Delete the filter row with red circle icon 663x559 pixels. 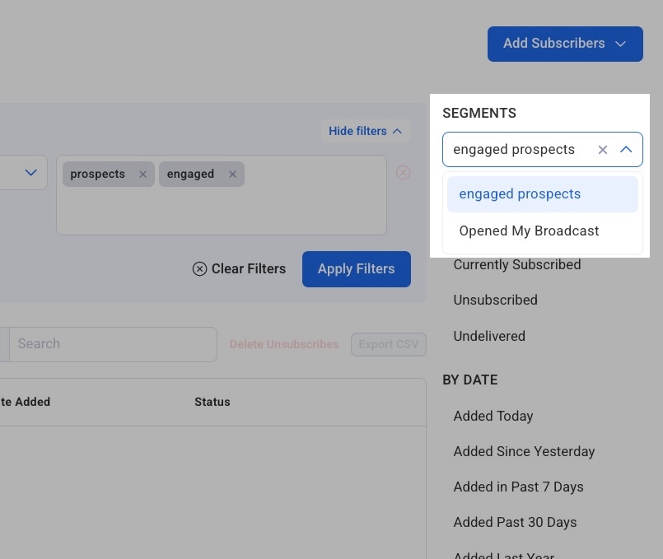[x=403, y=173]
